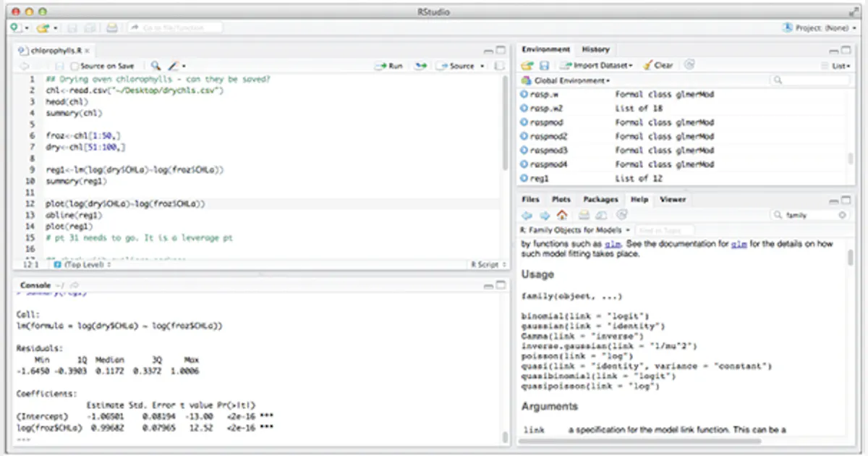Click the Source button
The height and width of the screenshot is (456, 868).
pos(456,66)
